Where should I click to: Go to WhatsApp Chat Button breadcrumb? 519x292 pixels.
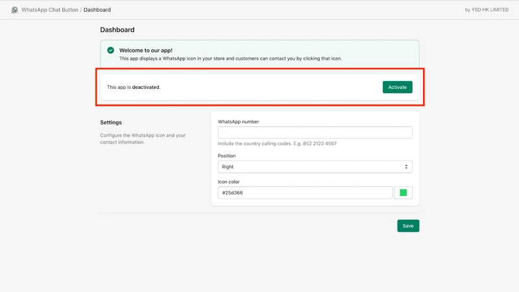[x=50, y=10]
